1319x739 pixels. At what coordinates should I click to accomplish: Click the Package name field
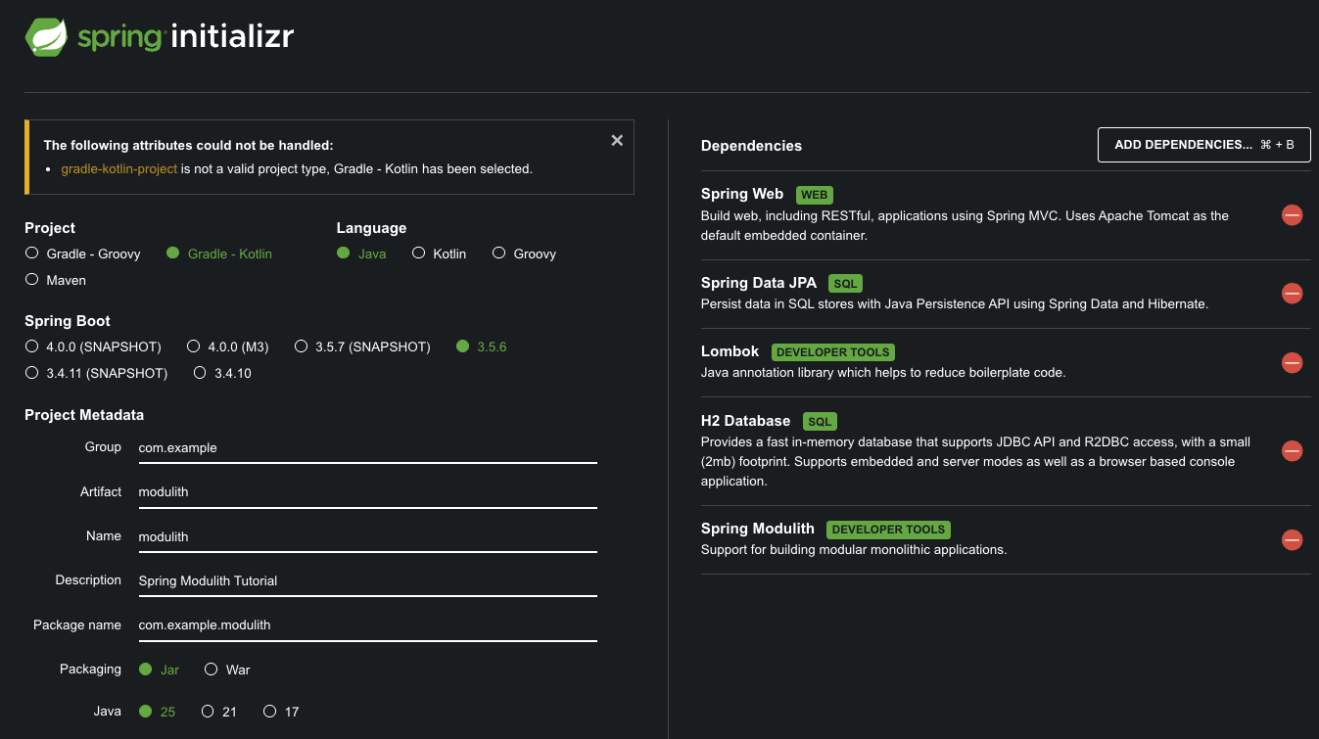pos(366,625)
